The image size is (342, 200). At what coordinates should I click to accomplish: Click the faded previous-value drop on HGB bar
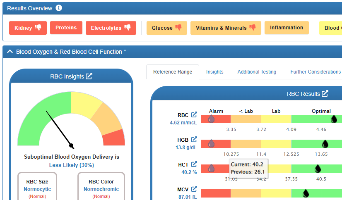point(211,144)
